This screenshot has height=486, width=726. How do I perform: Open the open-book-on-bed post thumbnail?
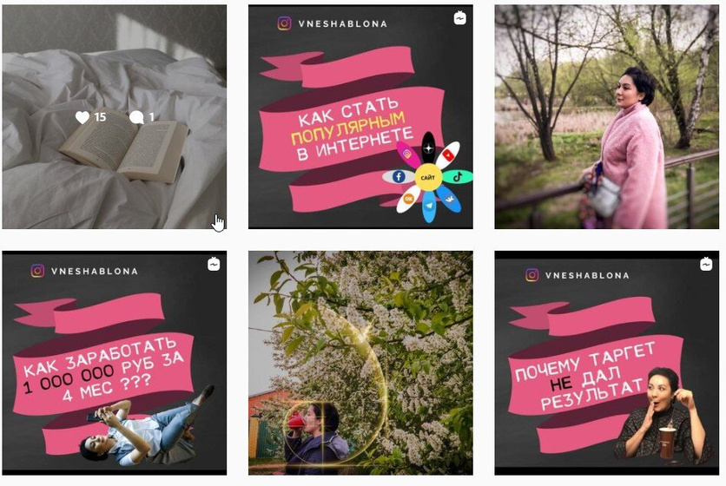tap(115, 116)
